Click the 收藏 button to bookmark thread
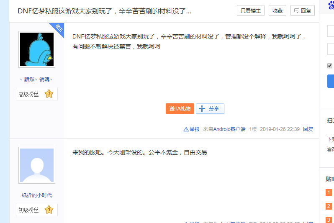 277,11
